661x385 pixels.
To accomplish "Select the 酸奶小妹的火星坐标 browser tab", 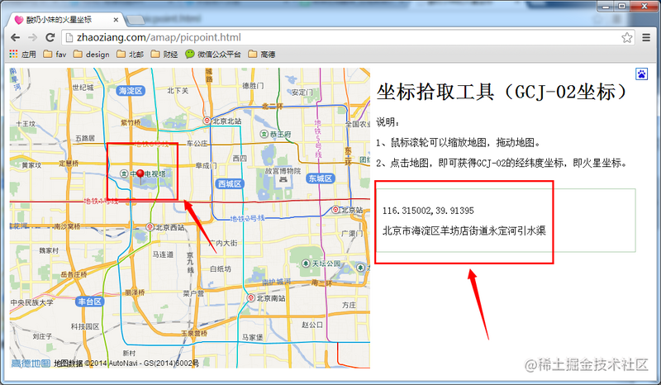I will [64, 20].
